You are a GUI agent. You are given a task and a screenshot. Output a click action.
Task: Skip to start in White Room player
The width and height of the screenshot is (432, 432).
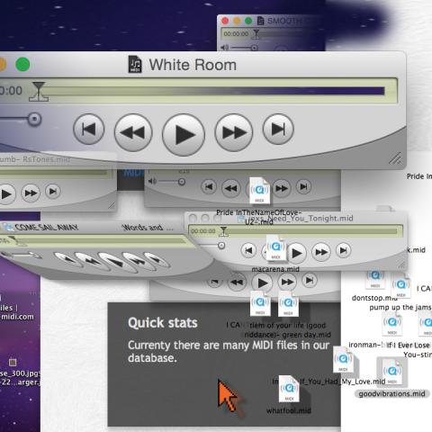coord(89,130)
